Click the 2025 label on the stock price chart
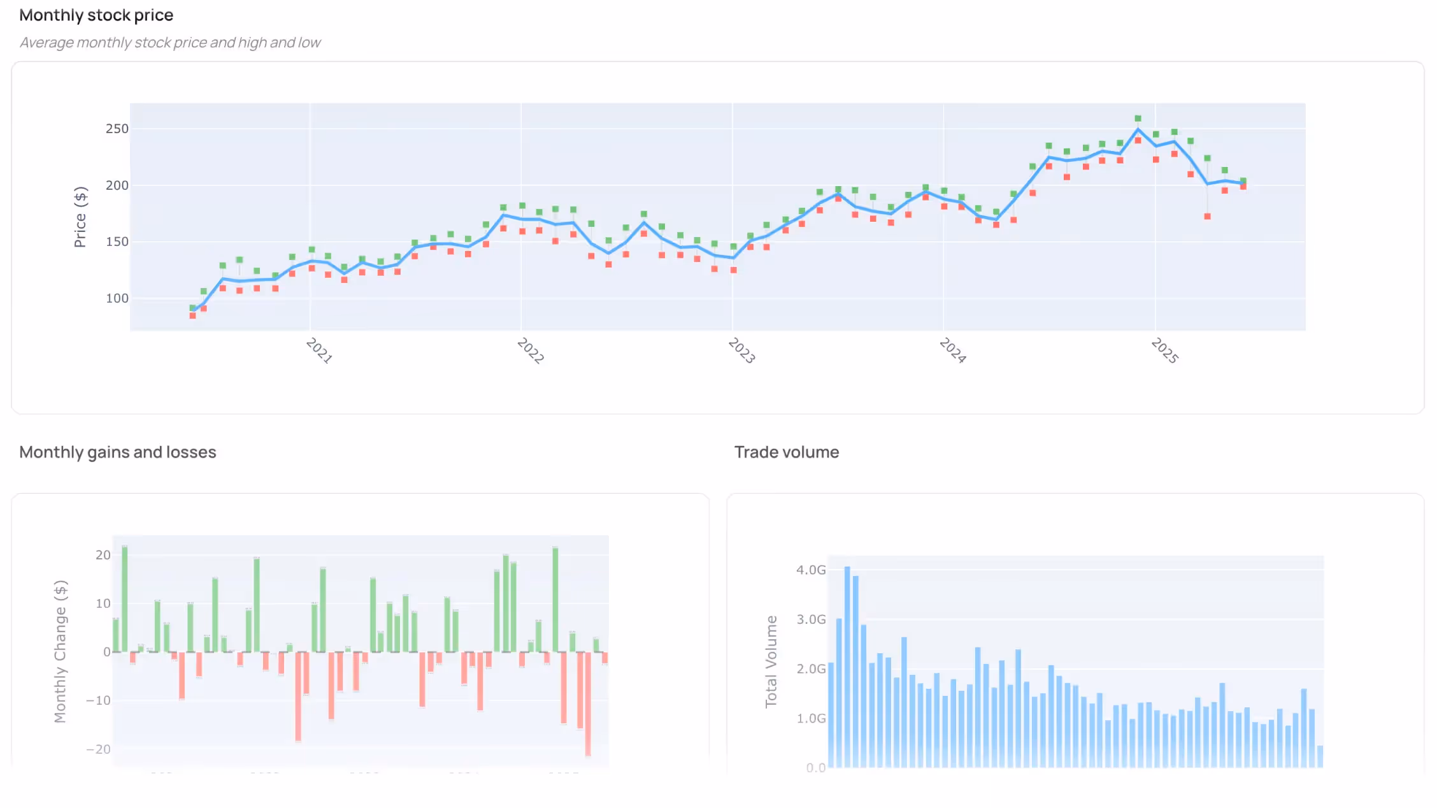Image resolution: width=1437 pixels, height=808 pixels. [x=1165, y=350]
